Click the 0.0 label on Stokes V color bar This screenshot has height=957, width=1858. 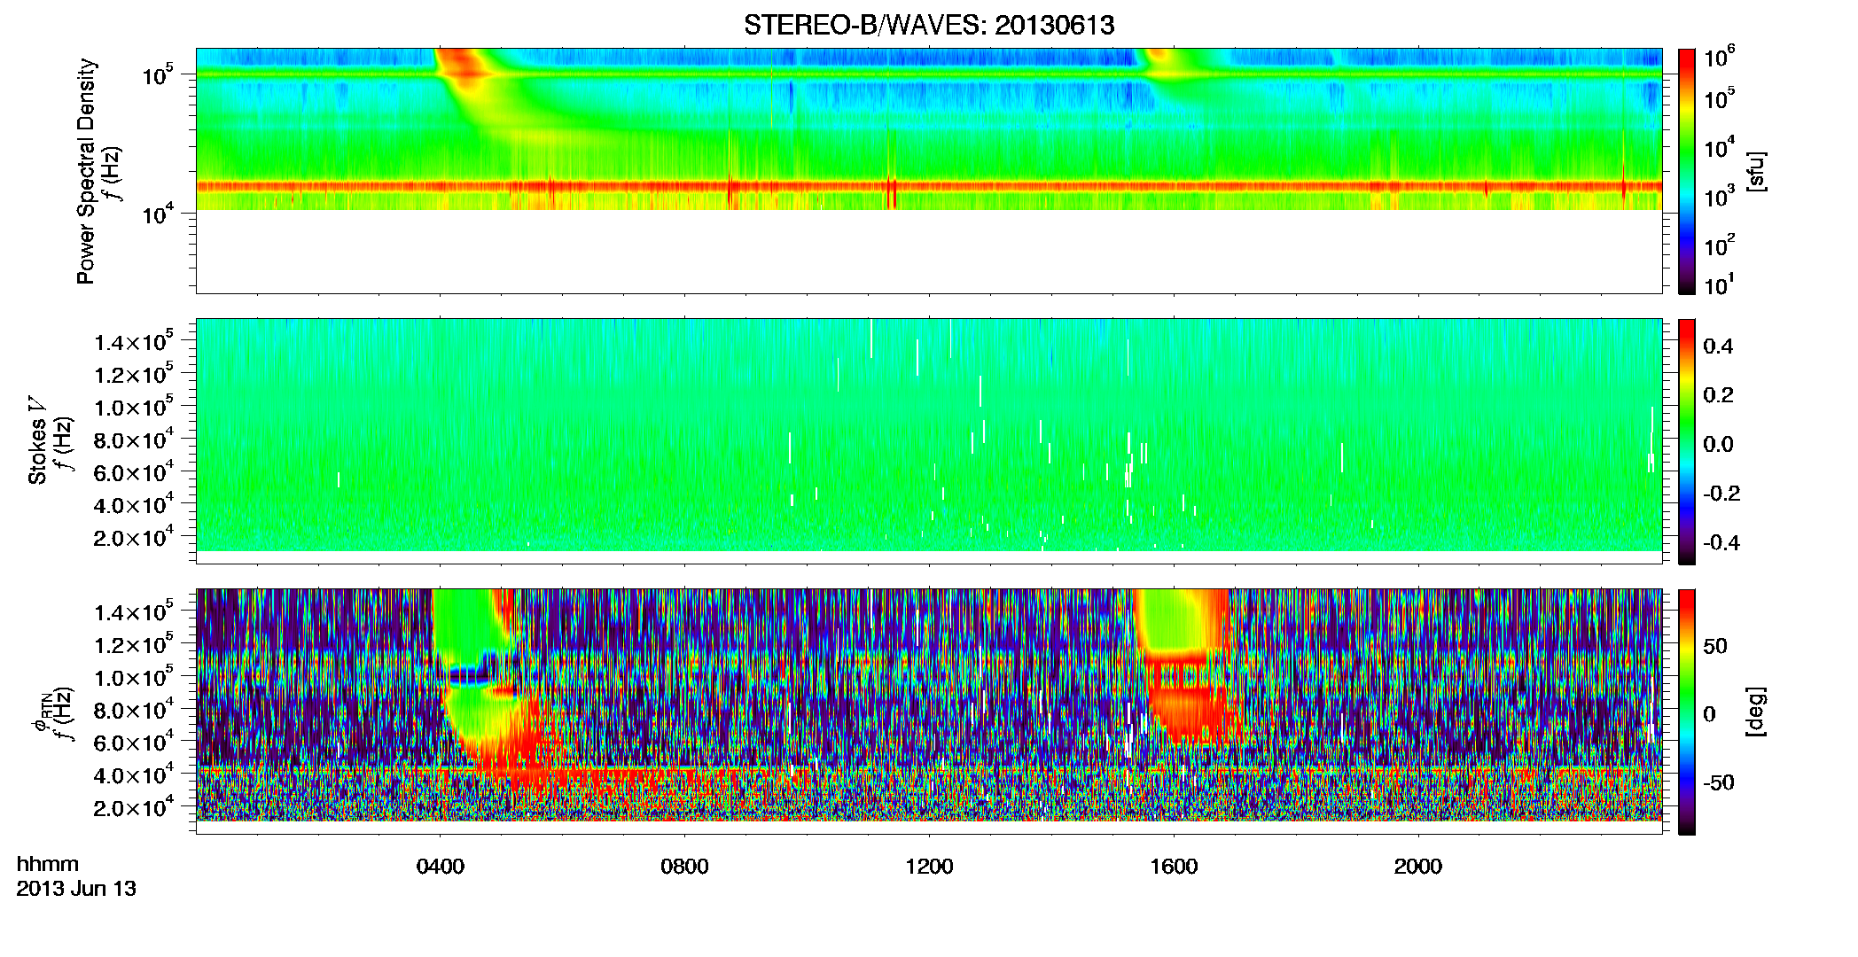[1718, 444]
